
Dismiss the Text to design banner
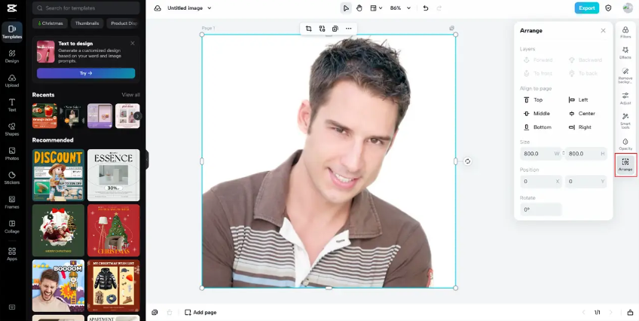tap(133, 43)
